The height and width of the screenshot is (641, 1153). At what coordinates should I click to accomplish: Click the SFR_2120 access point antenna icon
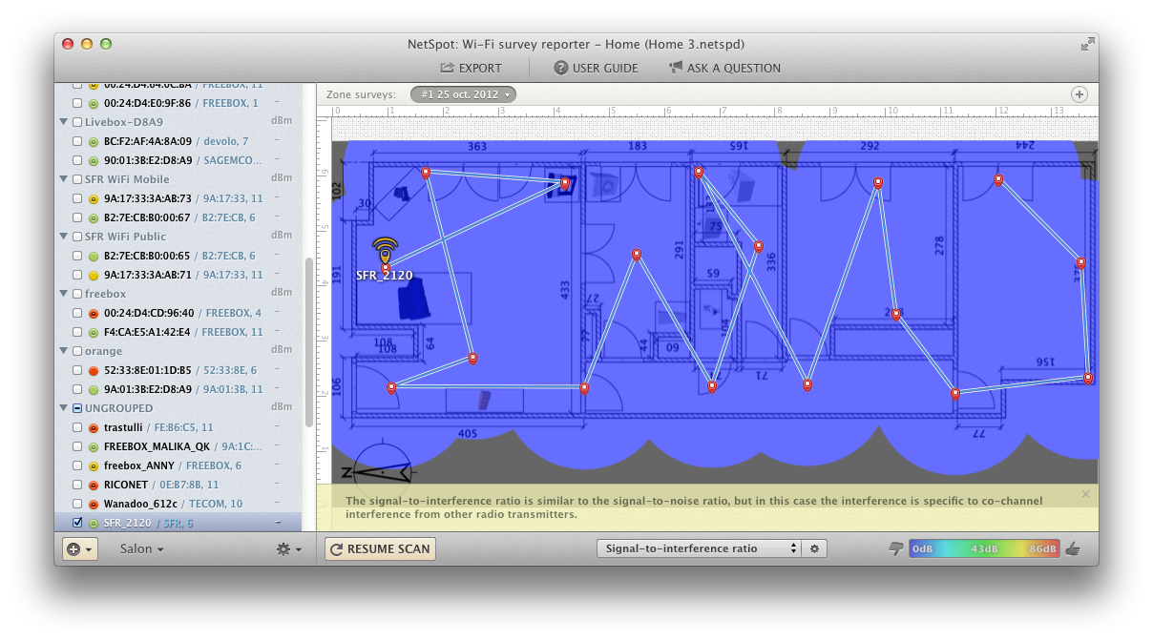click(x=385, y=252)
